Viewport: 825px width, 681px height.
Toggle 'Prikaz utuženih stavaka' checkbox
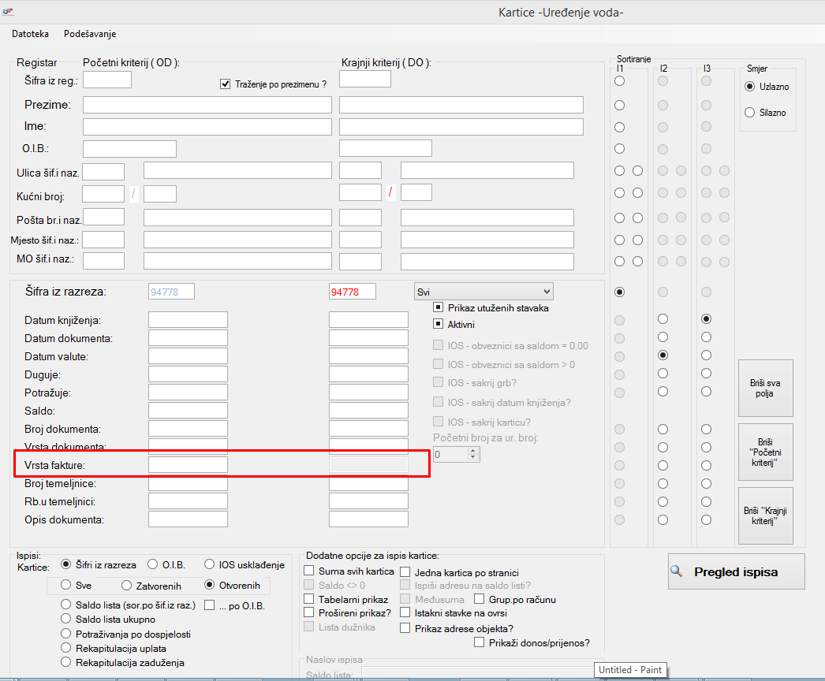[439, 308]
